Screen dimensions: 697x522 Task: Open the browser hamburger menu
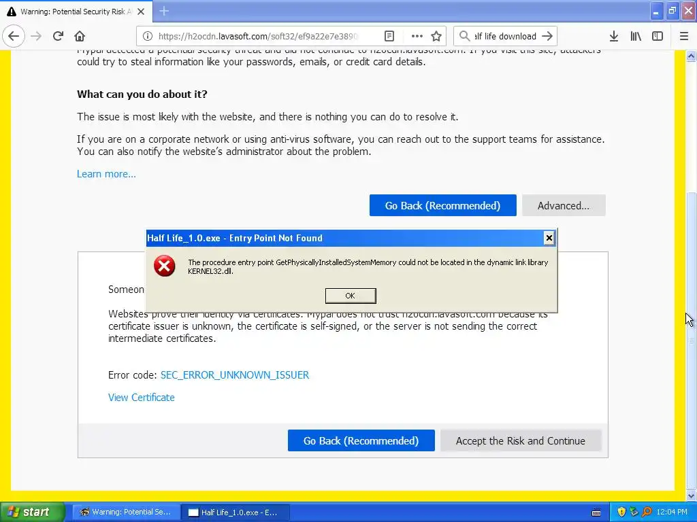(683, 37)
